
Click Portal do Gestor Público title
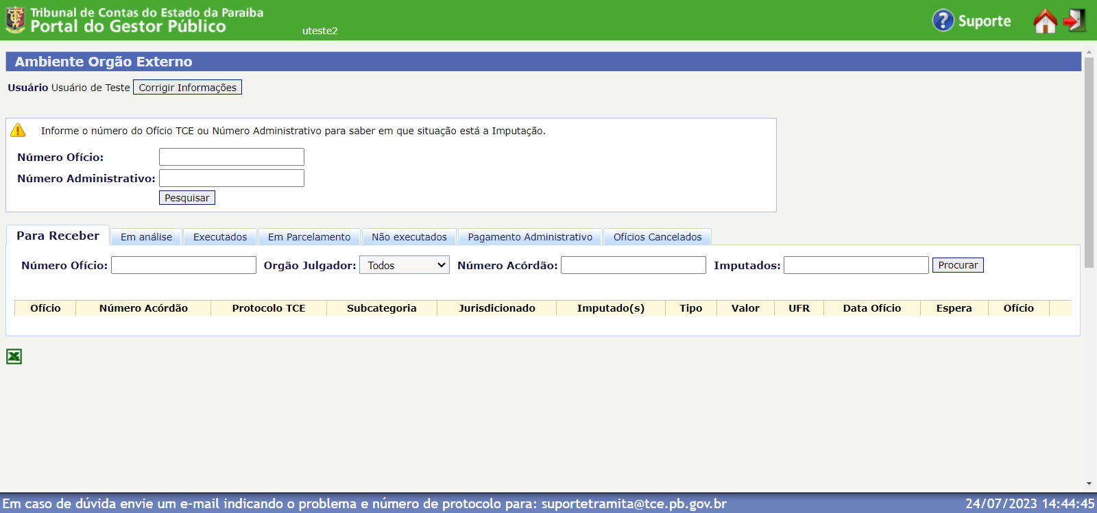coord(128,27)
